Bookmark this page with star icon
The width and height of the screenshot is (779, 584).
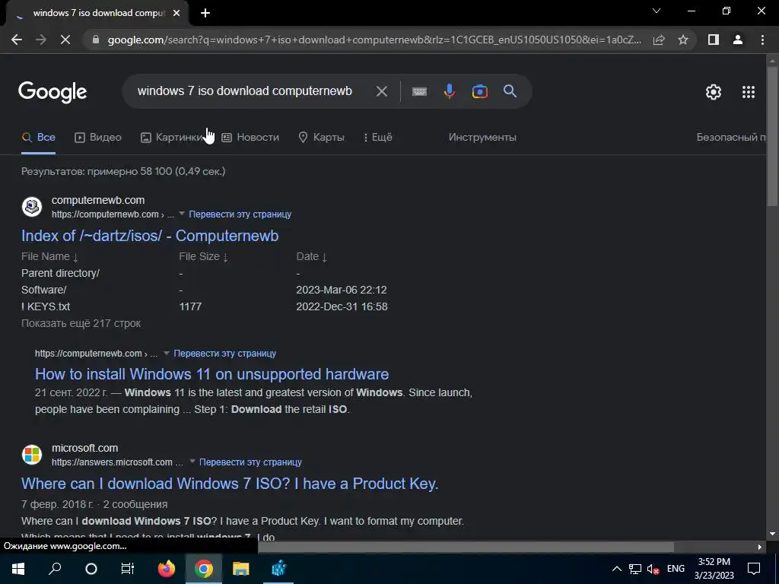point(683,40)
